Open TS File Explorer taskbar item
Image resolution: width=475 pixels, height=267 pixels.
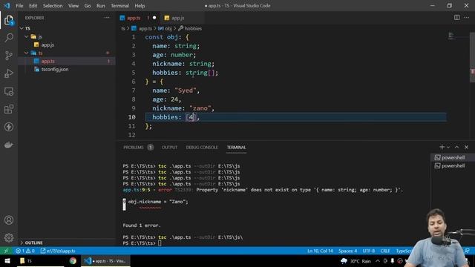tap(41, 261)
